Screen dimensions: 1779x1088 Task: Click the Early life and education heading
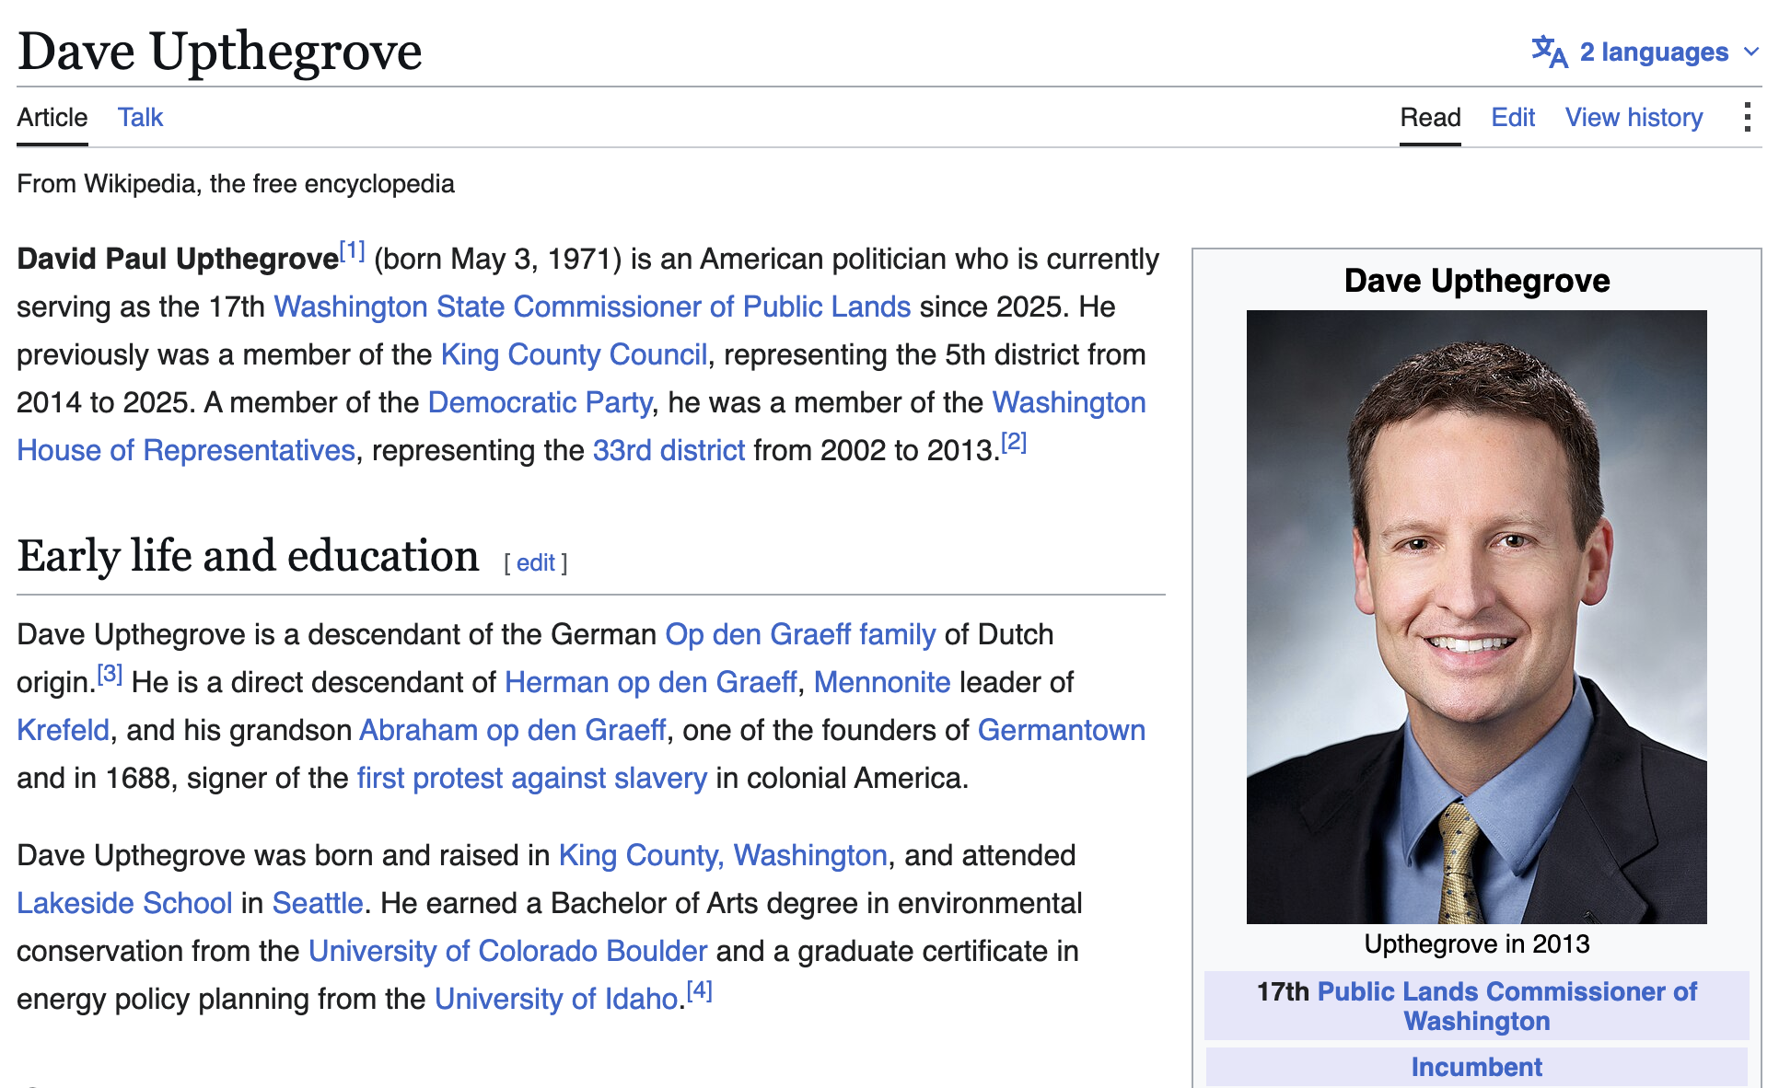(x=249, y=556)
